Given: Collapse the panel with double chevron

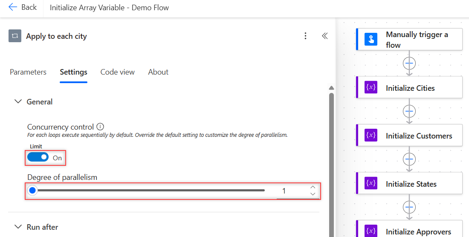Looking at the screenshot, I should (x=325, y=36).
